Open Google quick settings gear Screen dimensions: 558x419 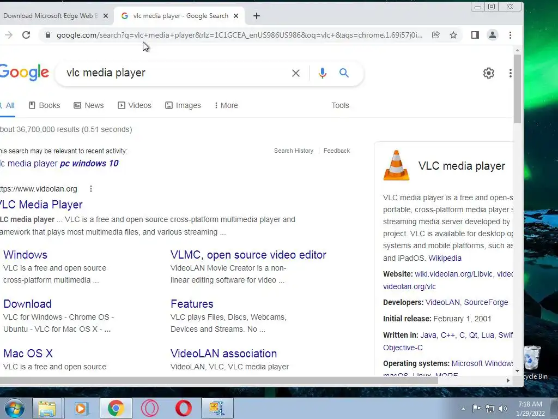click(489, 73)
